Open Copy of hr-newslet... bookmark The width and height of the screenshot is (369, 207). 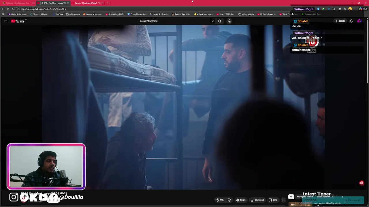(137, 14)
